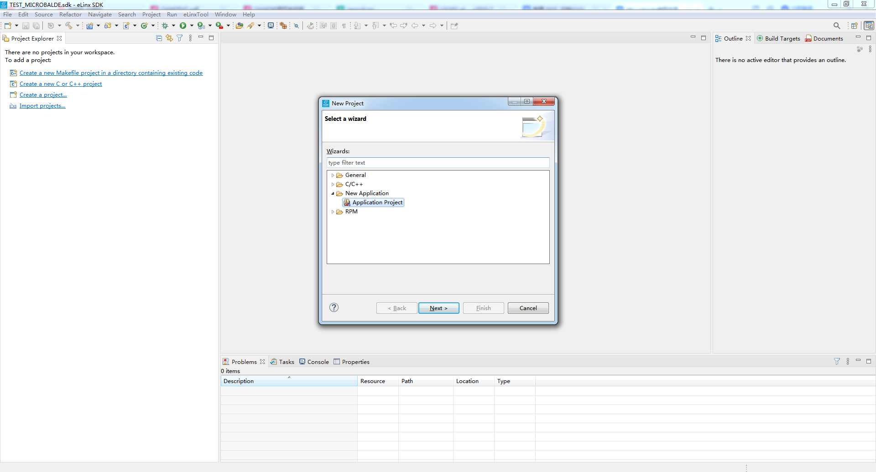This screenshot has height=472, width=876.
Task: Open the eLinxTool menu
Action: point(196,15)
